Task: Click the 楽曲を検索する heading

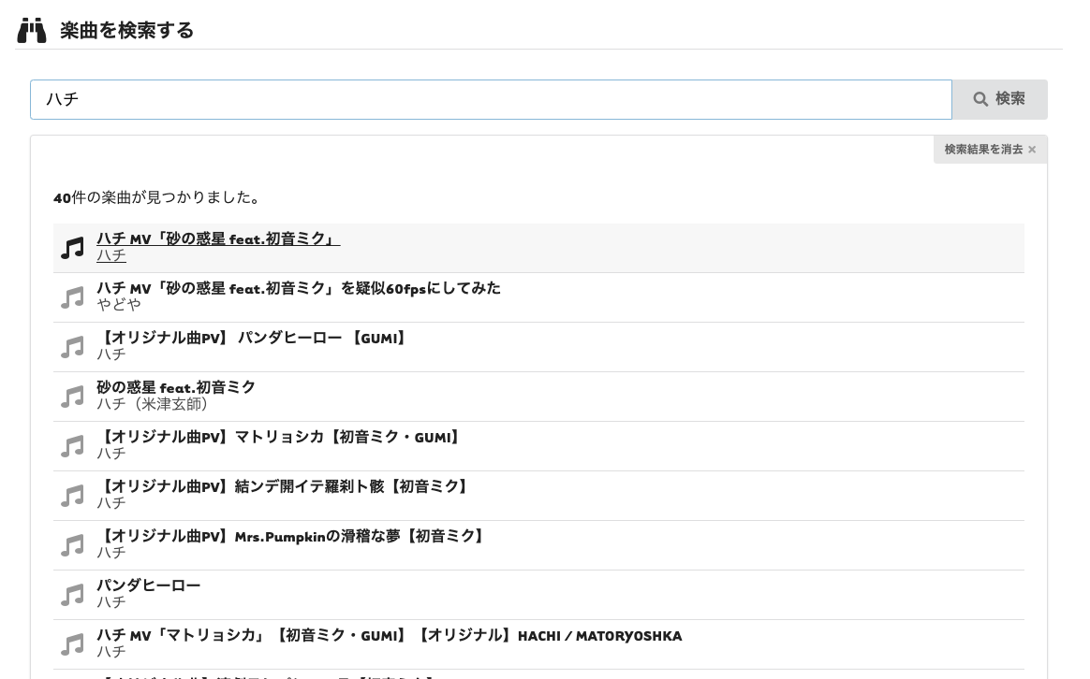Action: [x=126, y=31]
